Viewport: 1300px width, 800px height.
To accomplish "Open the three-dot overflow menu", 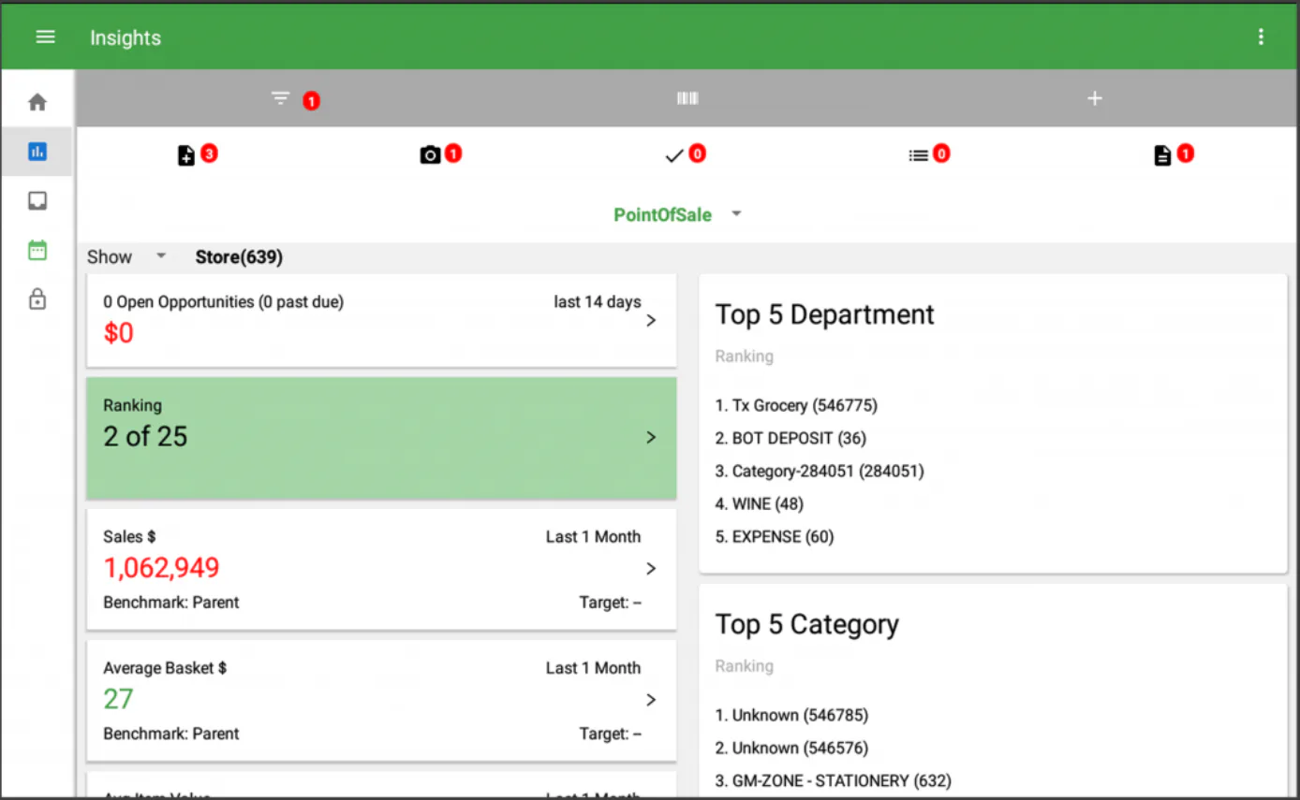I will [1262, 36].
